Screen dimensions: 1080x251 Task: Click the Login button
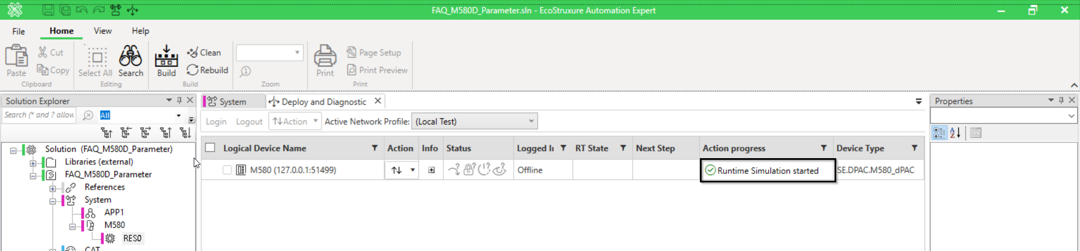click(x=216, y=122)
